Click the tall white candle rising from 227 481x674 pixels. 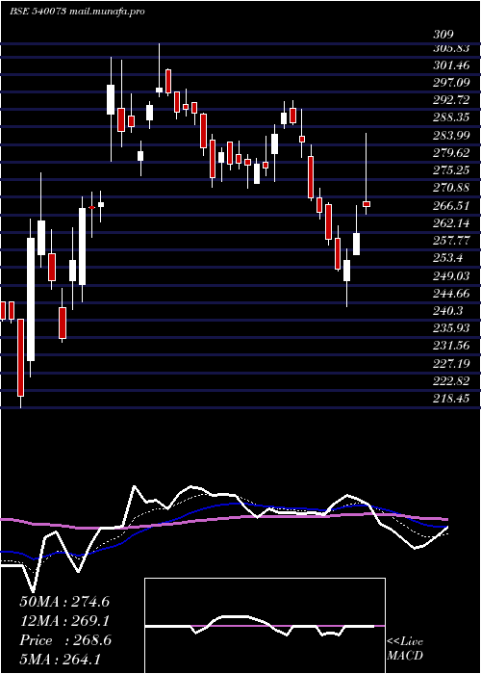click(31, 299)
